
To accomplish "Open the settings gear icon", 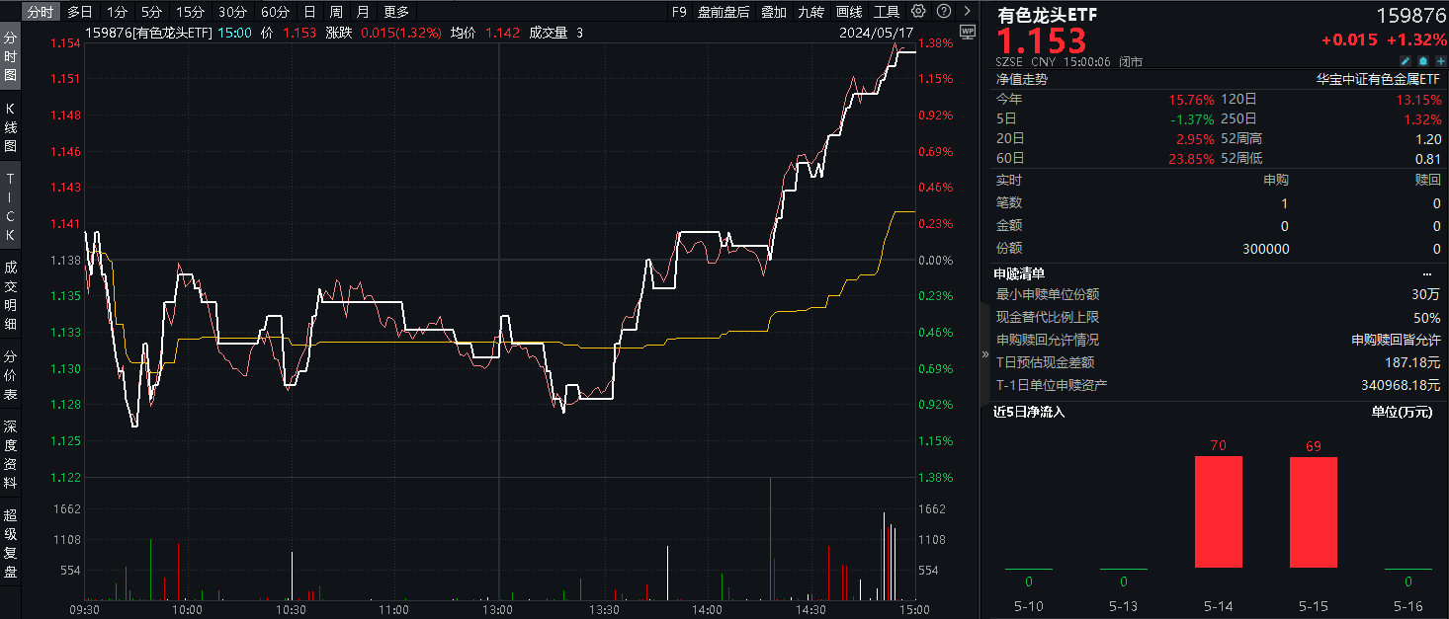I will pyautogui.click(x=918, y=12).
